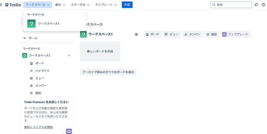Open the notifications icon in the header
This screenshot has width=267, height=134.
click(256, 5)
